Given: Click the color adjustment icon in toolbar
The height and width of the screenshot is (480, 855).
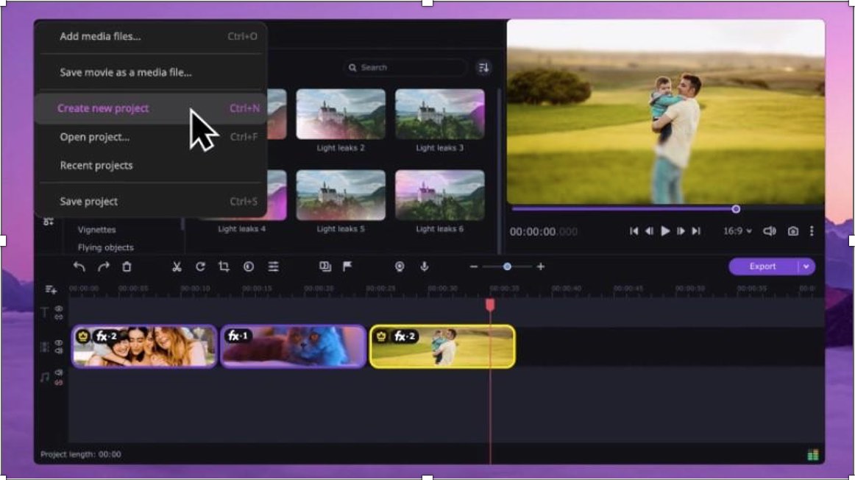Looking at the screenshot, I should (x=249, y=267).
